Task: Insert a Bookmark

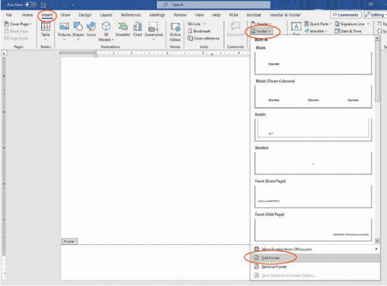Action: pos(199,31)
